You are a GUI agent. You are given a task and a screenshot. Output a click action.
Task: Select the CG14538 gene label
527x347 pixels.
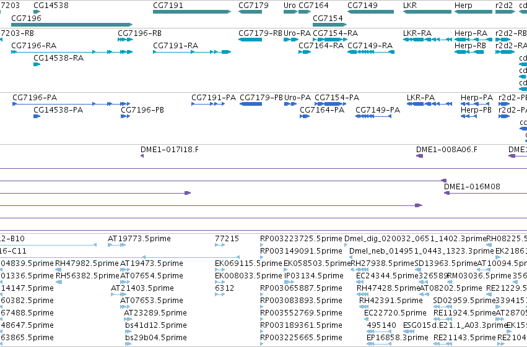tap(51, 6)
